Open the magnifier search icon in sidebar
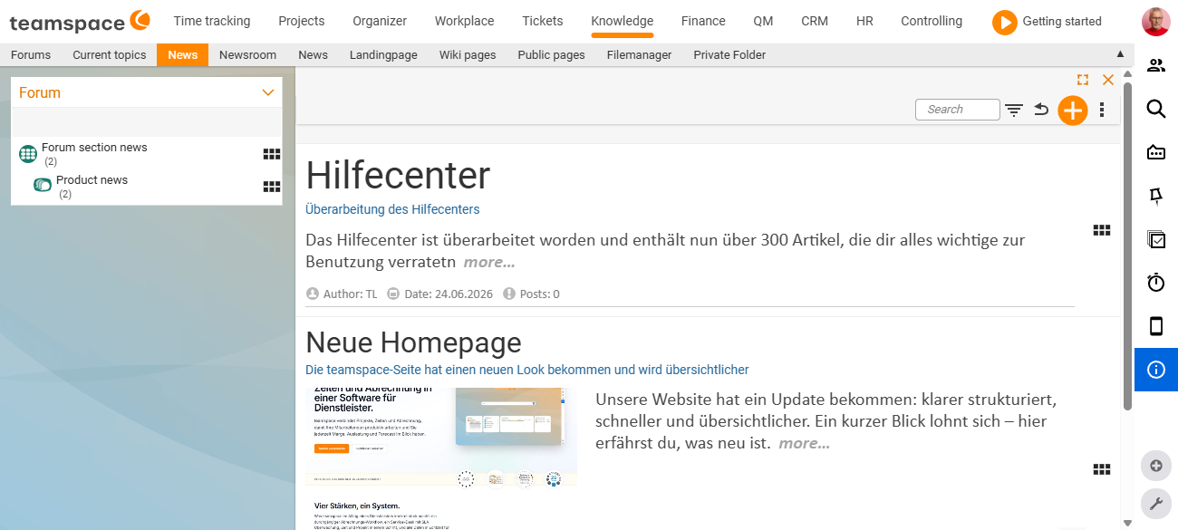This screenshot has height=530, width=1178. [1155, 109]
